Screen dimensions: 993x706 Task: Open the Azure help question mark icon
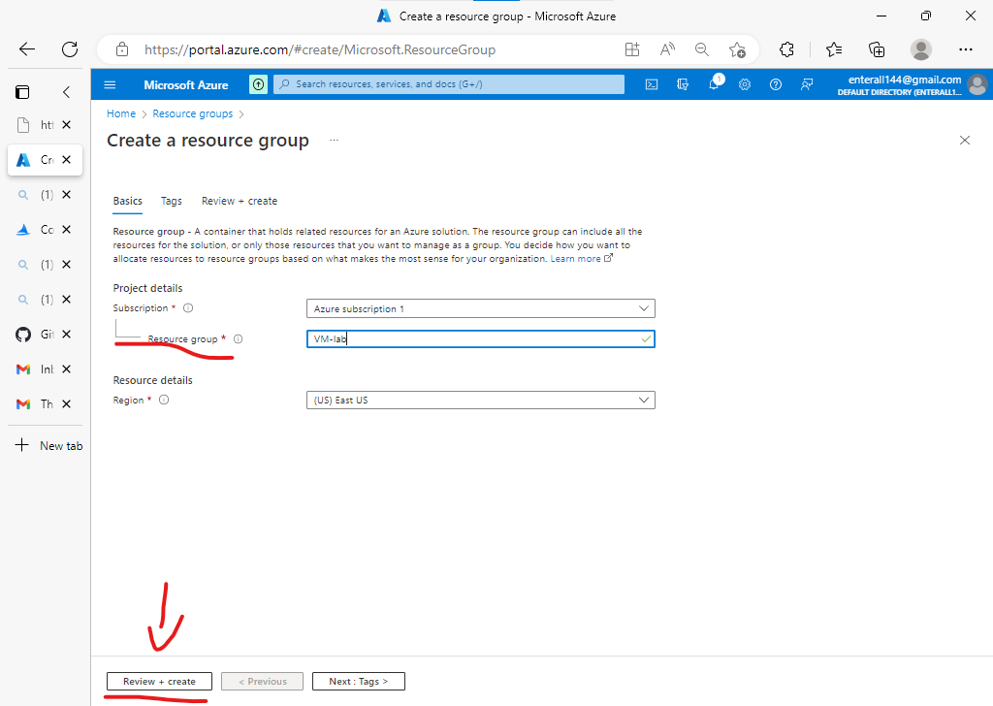tap(776, 85)
